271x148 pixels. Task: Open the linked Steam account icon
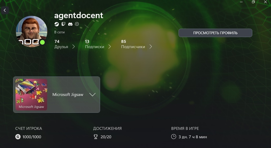pos(57,24)
